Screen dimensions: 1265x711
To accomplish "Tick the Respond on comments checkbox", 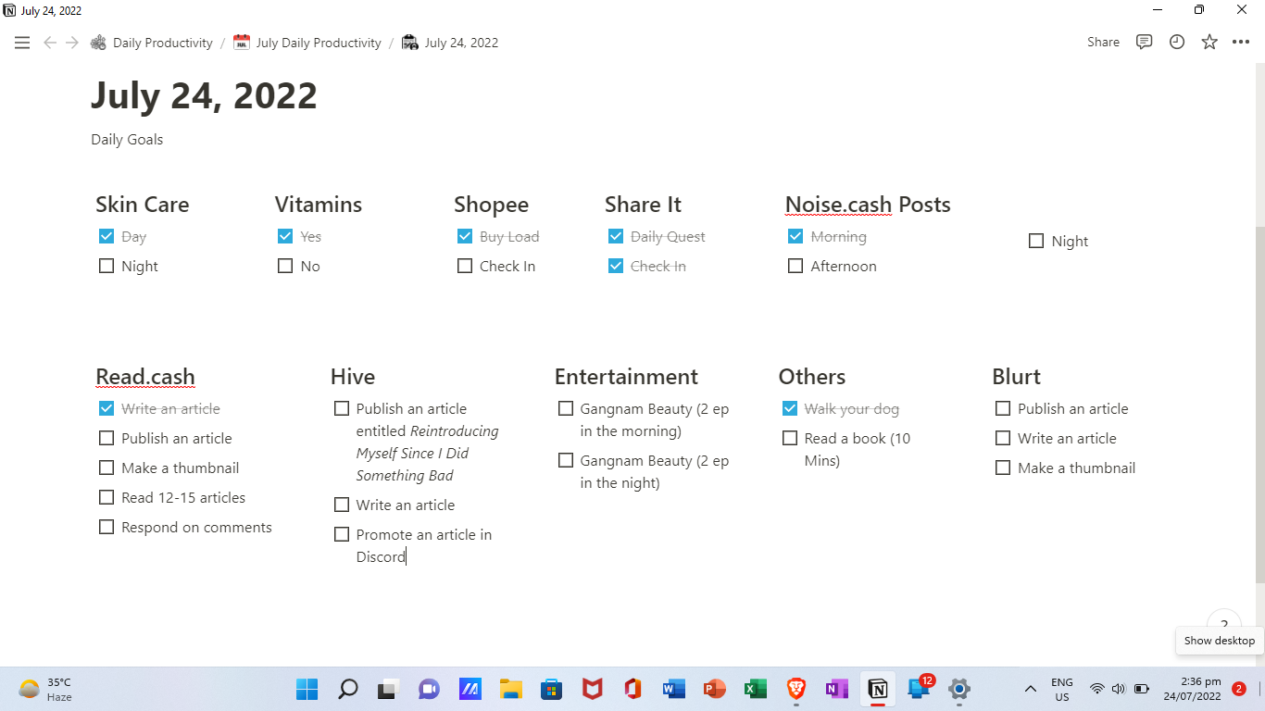I will (106, 527).
